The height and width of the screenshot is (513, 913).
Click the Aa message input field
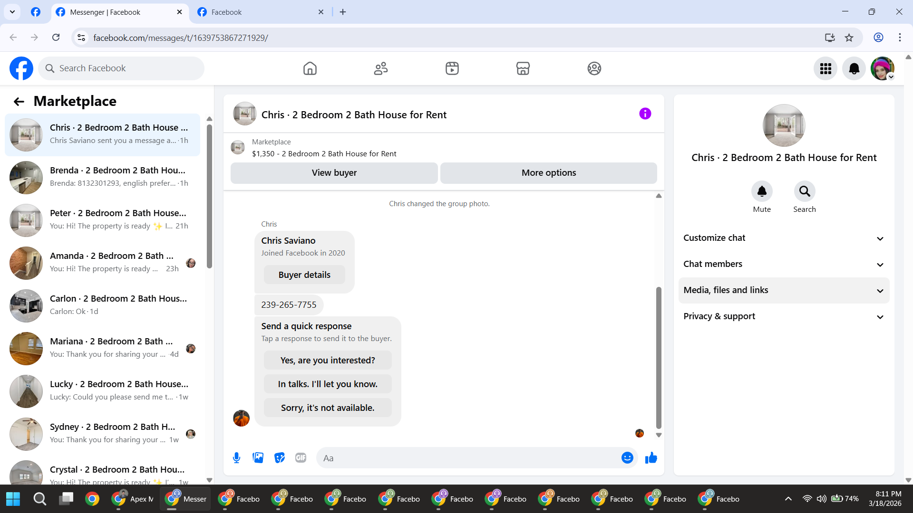(x=468, y=458)
